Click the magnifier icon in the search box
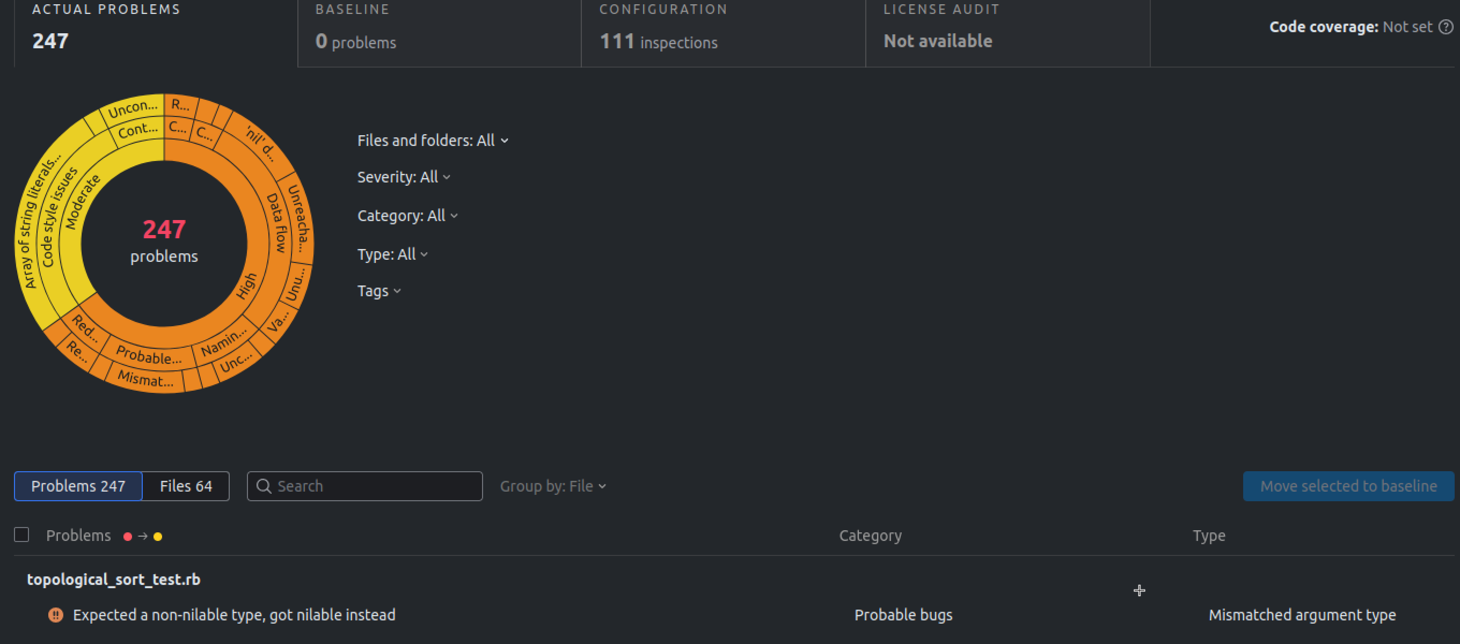 (264, 486)
